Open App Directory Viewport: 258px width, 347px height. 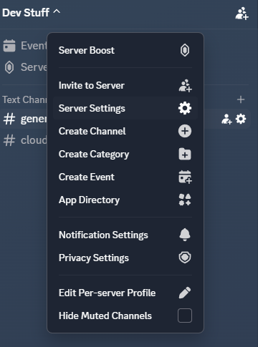click(x=125, y=200)
